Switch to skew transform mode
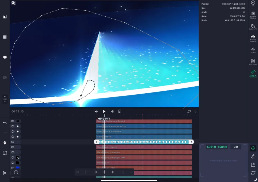This screenshot has height=182, width=258. pyautogui.click(x=253, y=173)
